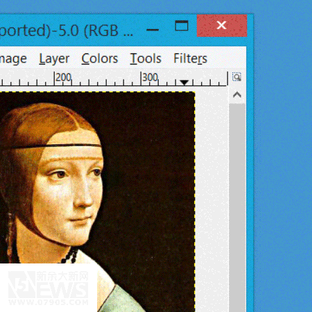The width and height of the screenshot is (312, 312).
Task: Minimize the GIMP image window
Action: tap(153, 29)
